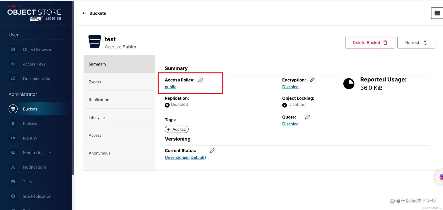Open Access Keys in the sidebar

pos(34,64)
